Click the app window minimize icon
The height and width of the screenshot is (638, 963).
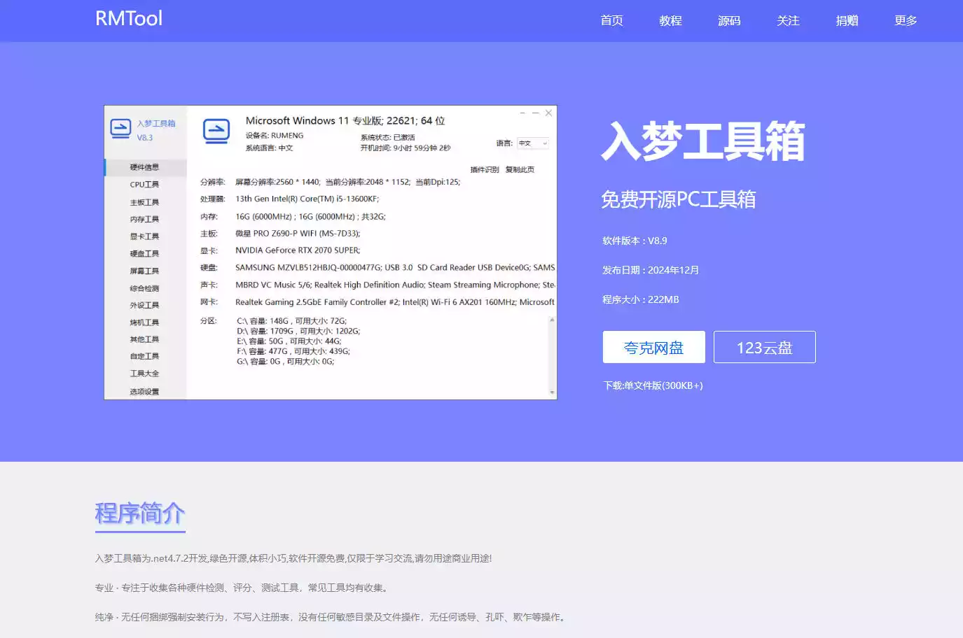click(x=522, y=113)
